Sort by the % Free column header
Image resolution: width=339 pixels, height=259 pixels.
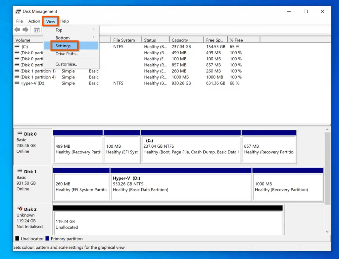click(244, 40)
